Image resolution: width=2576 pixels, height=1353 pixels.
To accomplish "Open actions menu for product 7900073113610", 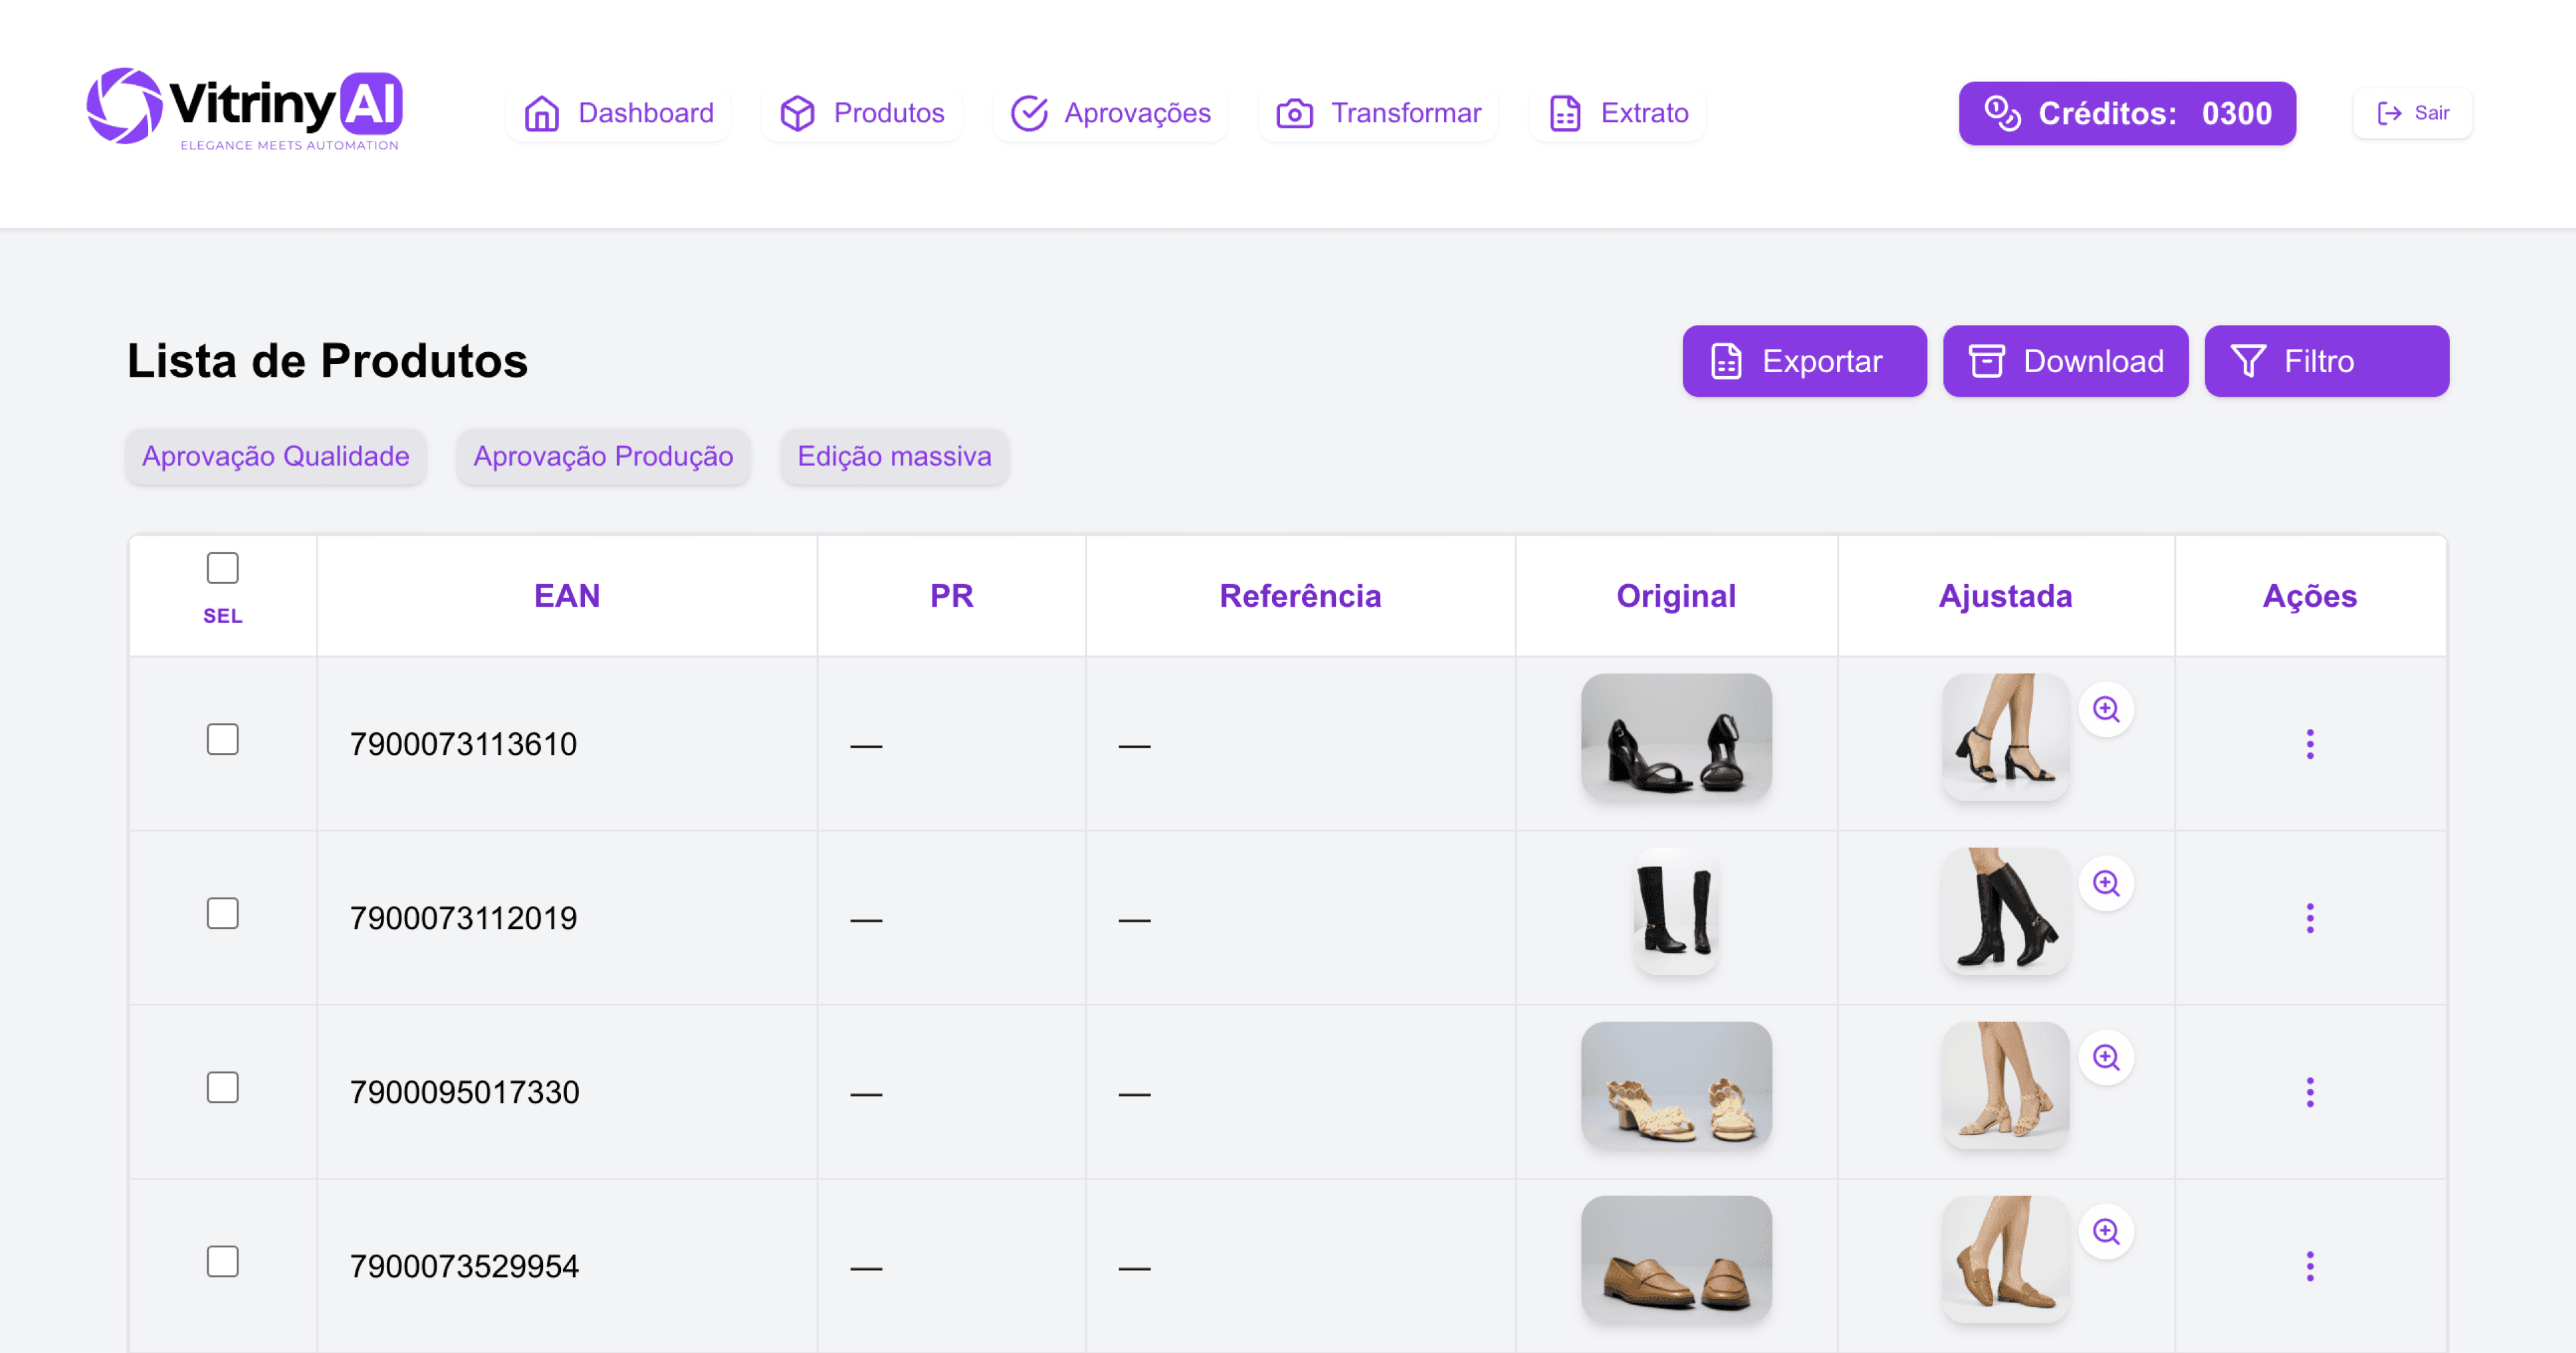I will [x=2309, y=744].
